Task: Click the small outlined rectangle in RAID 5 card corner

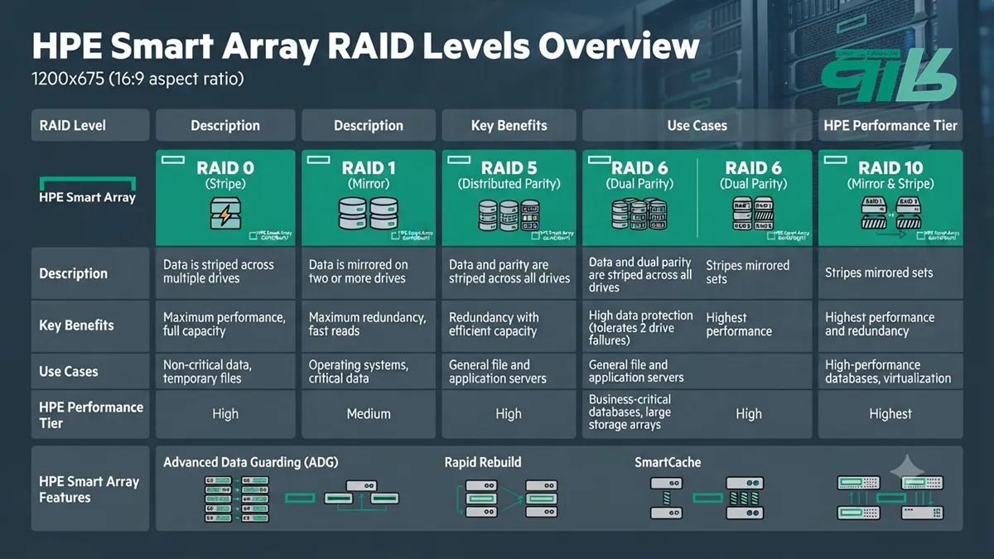Action: pos(458,158)
